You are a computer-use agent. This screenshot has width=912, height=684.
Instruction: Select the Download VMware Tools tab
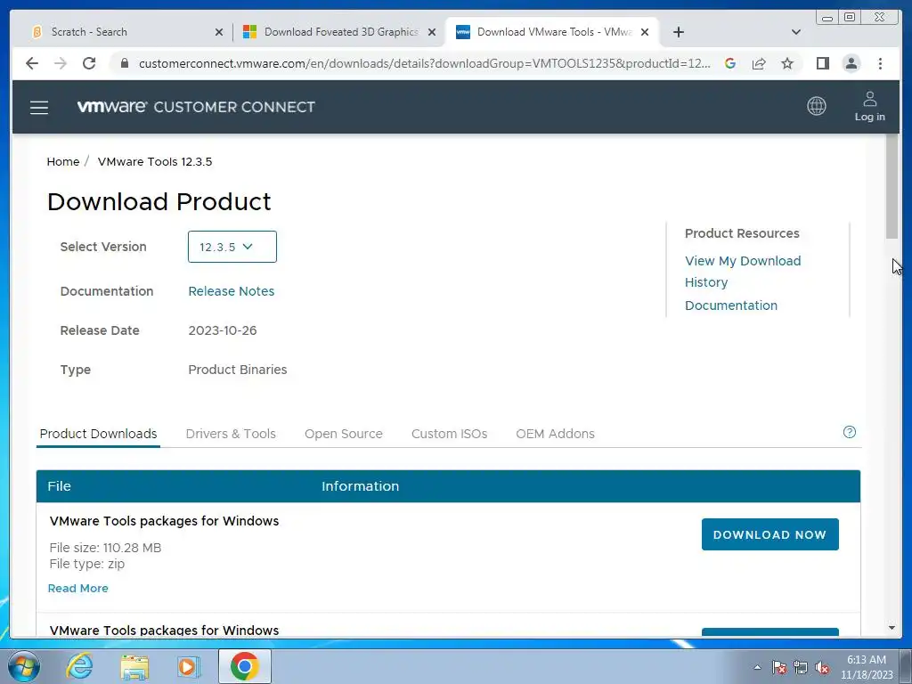(x=551, y=32)
